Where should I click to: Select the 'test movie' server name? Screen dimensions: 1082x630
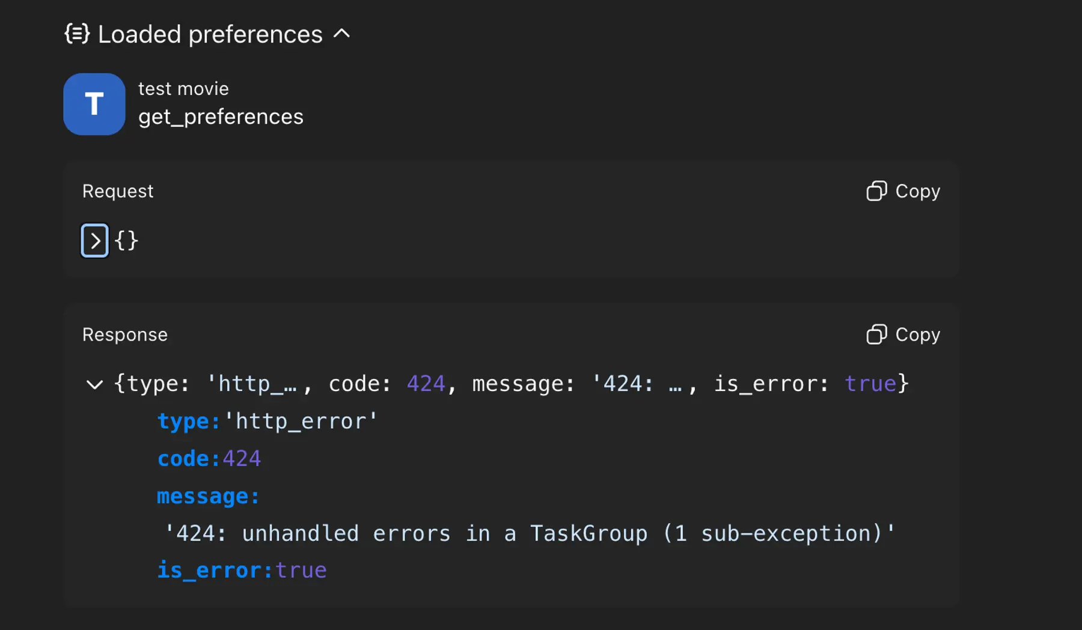tap(183, 89)
